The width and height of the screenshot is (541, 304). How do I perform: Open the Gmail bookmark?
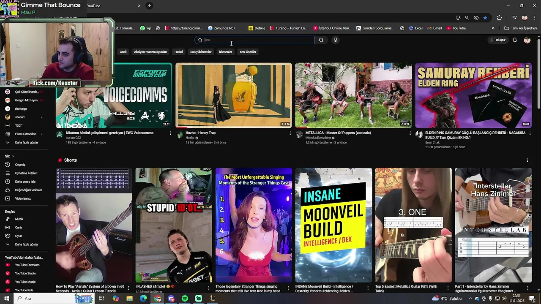(434, 28)
